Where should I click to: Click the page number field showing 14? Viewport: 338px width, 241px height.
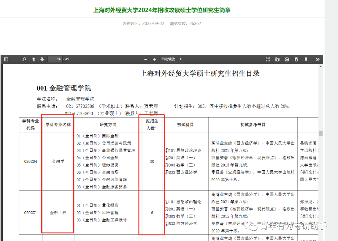point(55,59)
